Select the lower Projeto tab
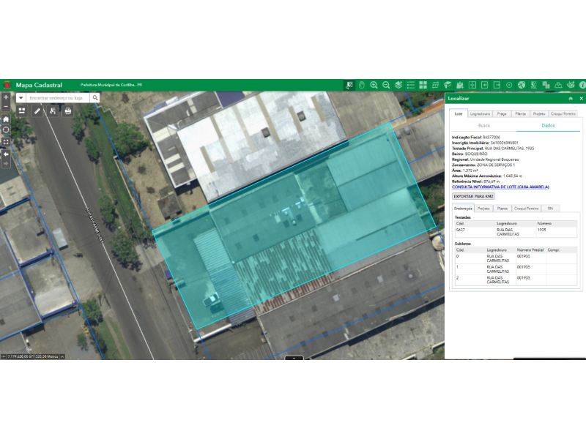 click(483, 209)
